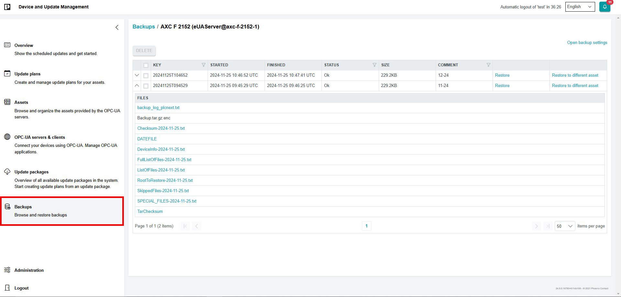The width and height of the screenshot is (621, 297).
Task: Open the Assets menu item
Action: coord(21,103)
